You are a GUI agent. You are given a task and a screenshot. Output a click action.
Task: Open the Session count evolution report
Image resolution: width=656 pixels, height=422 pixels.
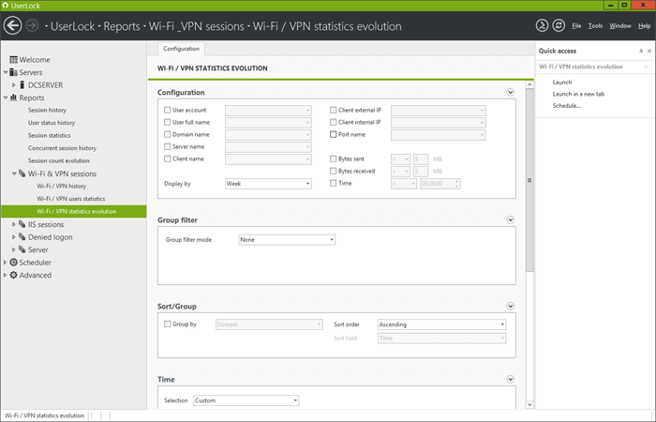[x=58, y=160]
